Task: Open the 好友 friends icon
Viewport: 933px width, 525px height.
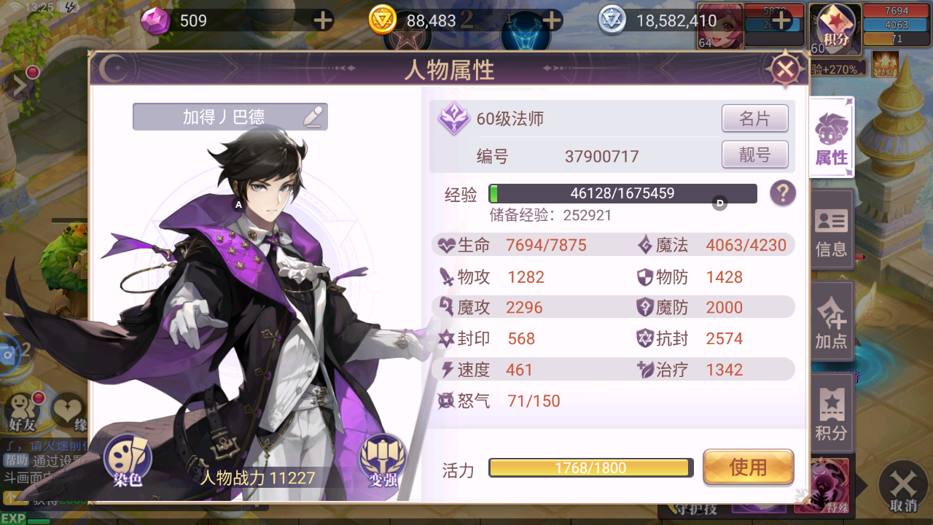Action: coord(21,412)
